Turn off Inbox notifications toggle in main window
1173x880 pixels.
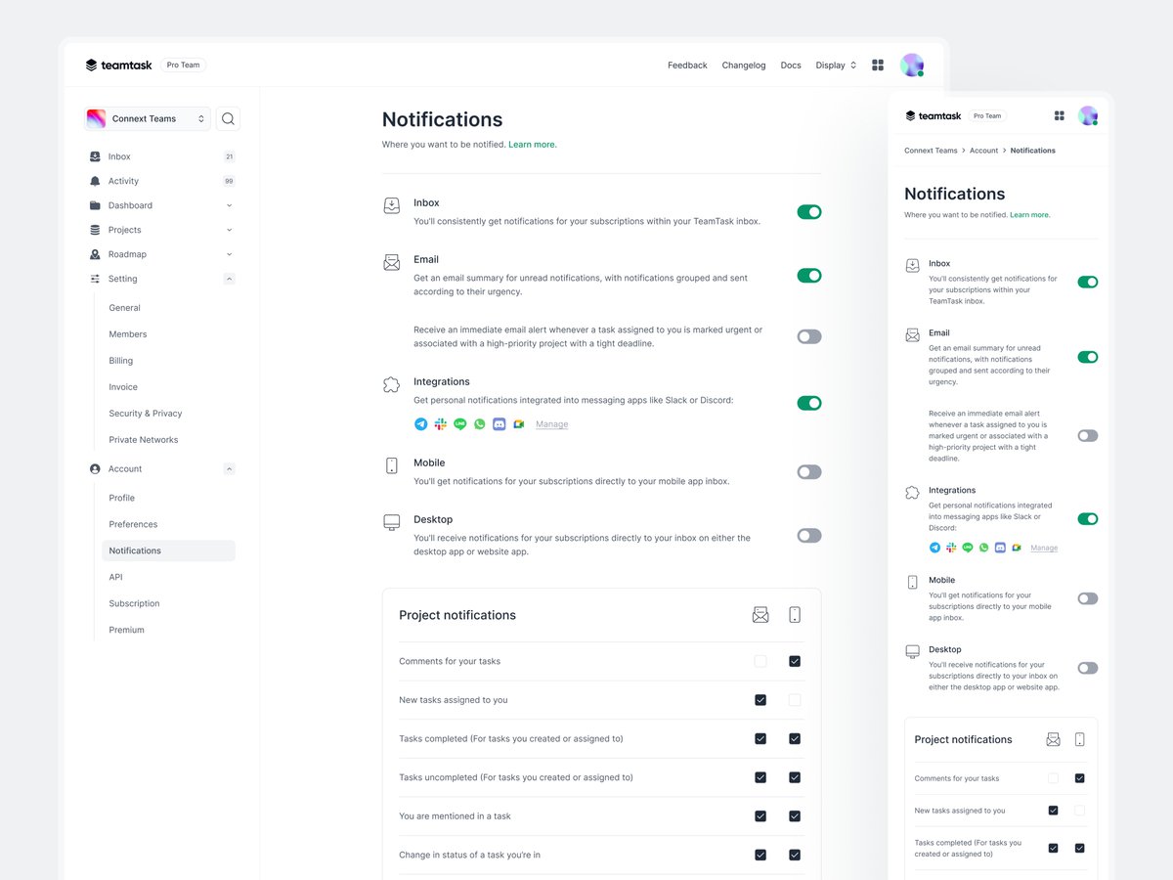tap(809, 212)
